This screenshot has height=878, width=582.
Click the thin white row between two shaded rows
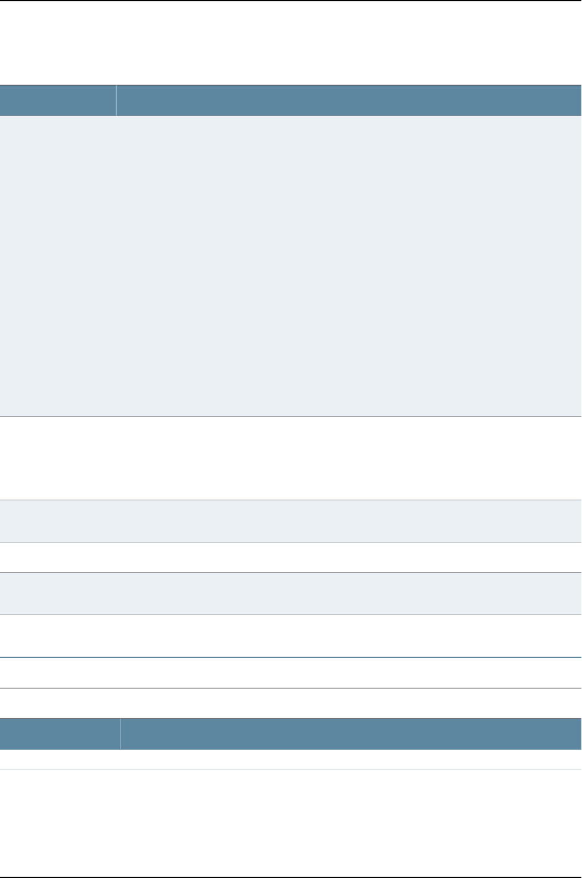pyautogui.click(x=291, y=557)
